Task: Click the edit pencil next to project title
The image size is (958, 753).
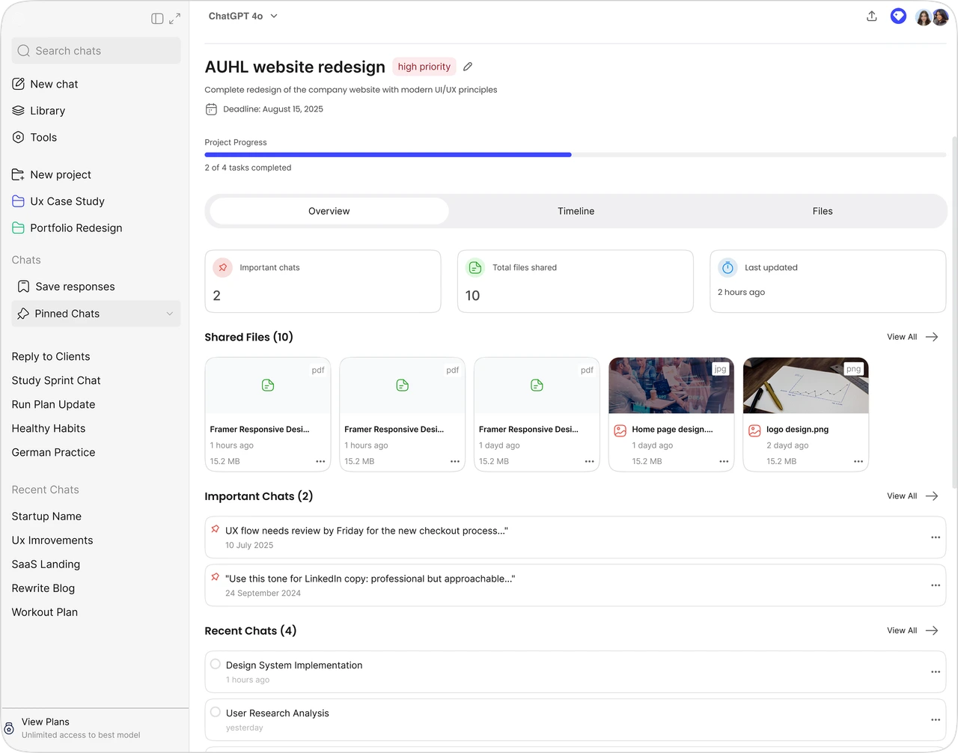Action: (x=467, y=67)
